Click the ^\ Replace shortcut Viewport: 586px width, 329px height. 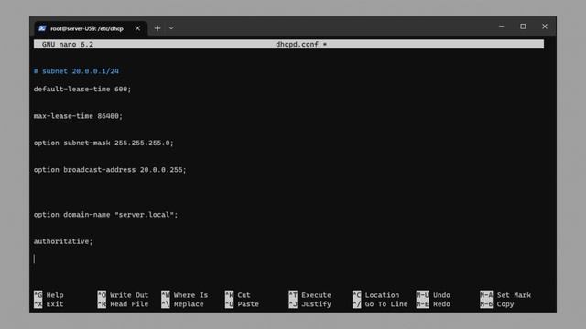pyautogui.click(x=183, y=304)
